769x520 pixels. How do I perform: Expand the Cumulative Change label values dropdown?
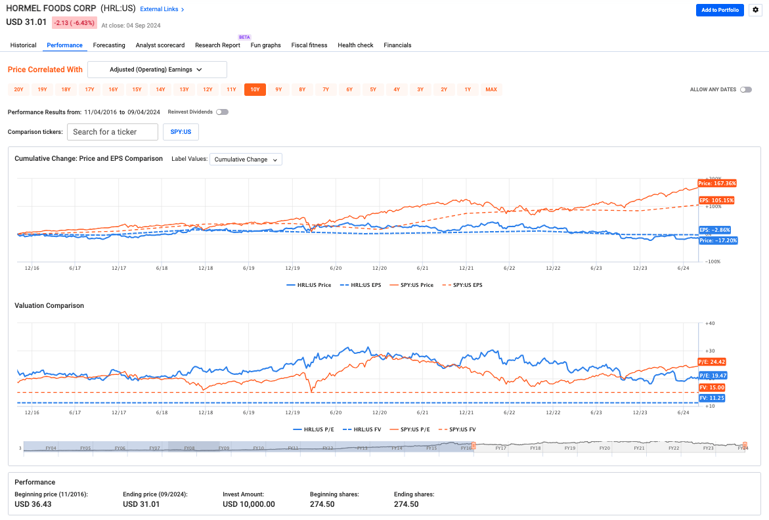[246, 160]
